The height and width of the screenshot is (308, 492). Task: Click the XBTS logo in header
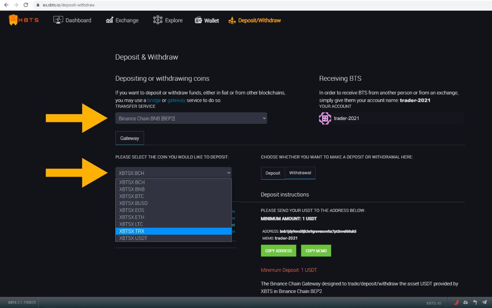point(23,20)
